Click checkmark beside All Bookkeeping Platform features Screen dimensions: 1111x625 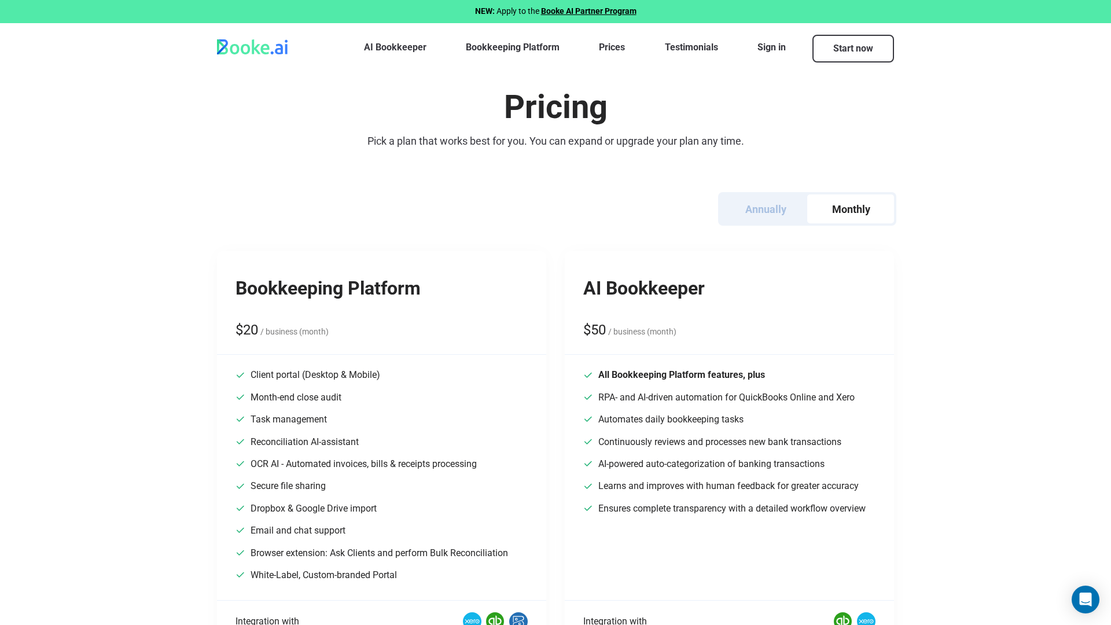(x=588, y=375)
